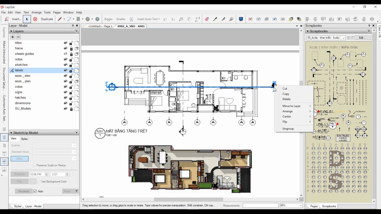Select the Join glue tool

tap(231, 19)
